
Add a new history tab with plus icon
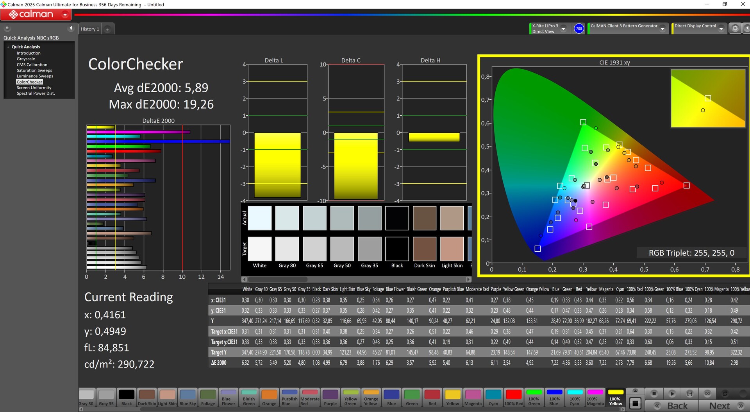tap(107, 29)
